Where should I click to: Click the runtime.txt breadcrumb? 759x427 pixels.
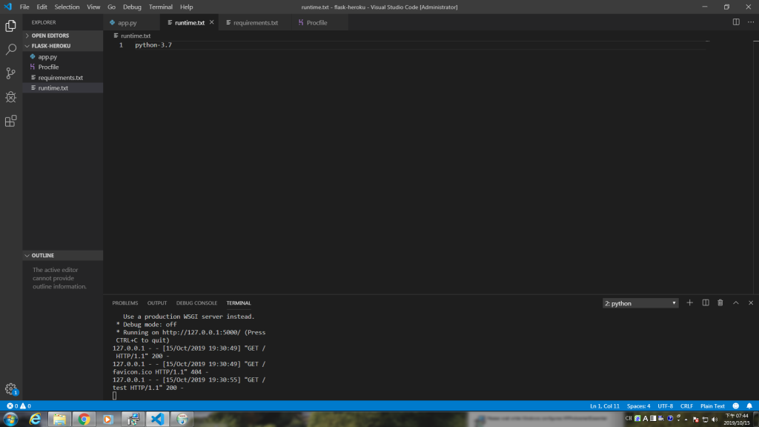[x=132, y=36]
